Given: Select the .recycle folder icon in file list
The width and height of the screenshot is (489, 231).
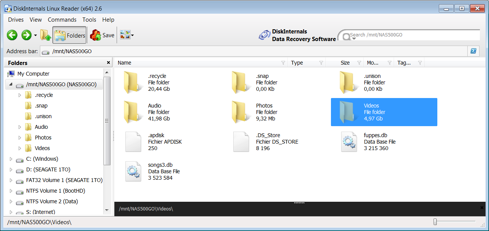Looking at the screenshot, I should (x=133, y=82).
